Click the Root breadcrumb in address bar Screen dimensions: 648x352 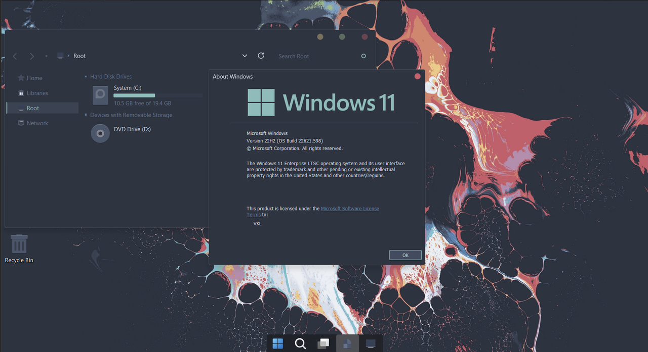pyautogui.click(x=79, y=56)
